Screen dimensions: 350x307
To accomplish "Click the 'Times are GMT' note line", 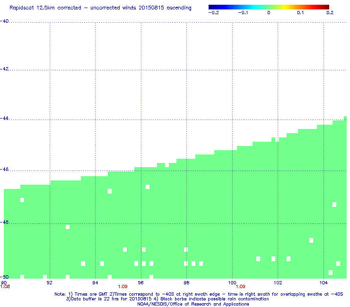I will [199, 294].
